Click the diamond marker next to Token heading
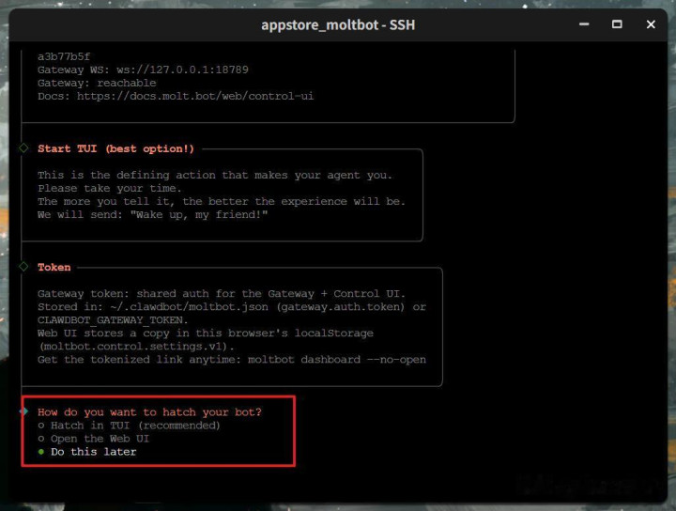This screenshot has width=676, height=511. coord(24,267)
